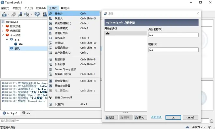Open the 连接(C) menu
The image size is (215, 129).
[5, 8]
